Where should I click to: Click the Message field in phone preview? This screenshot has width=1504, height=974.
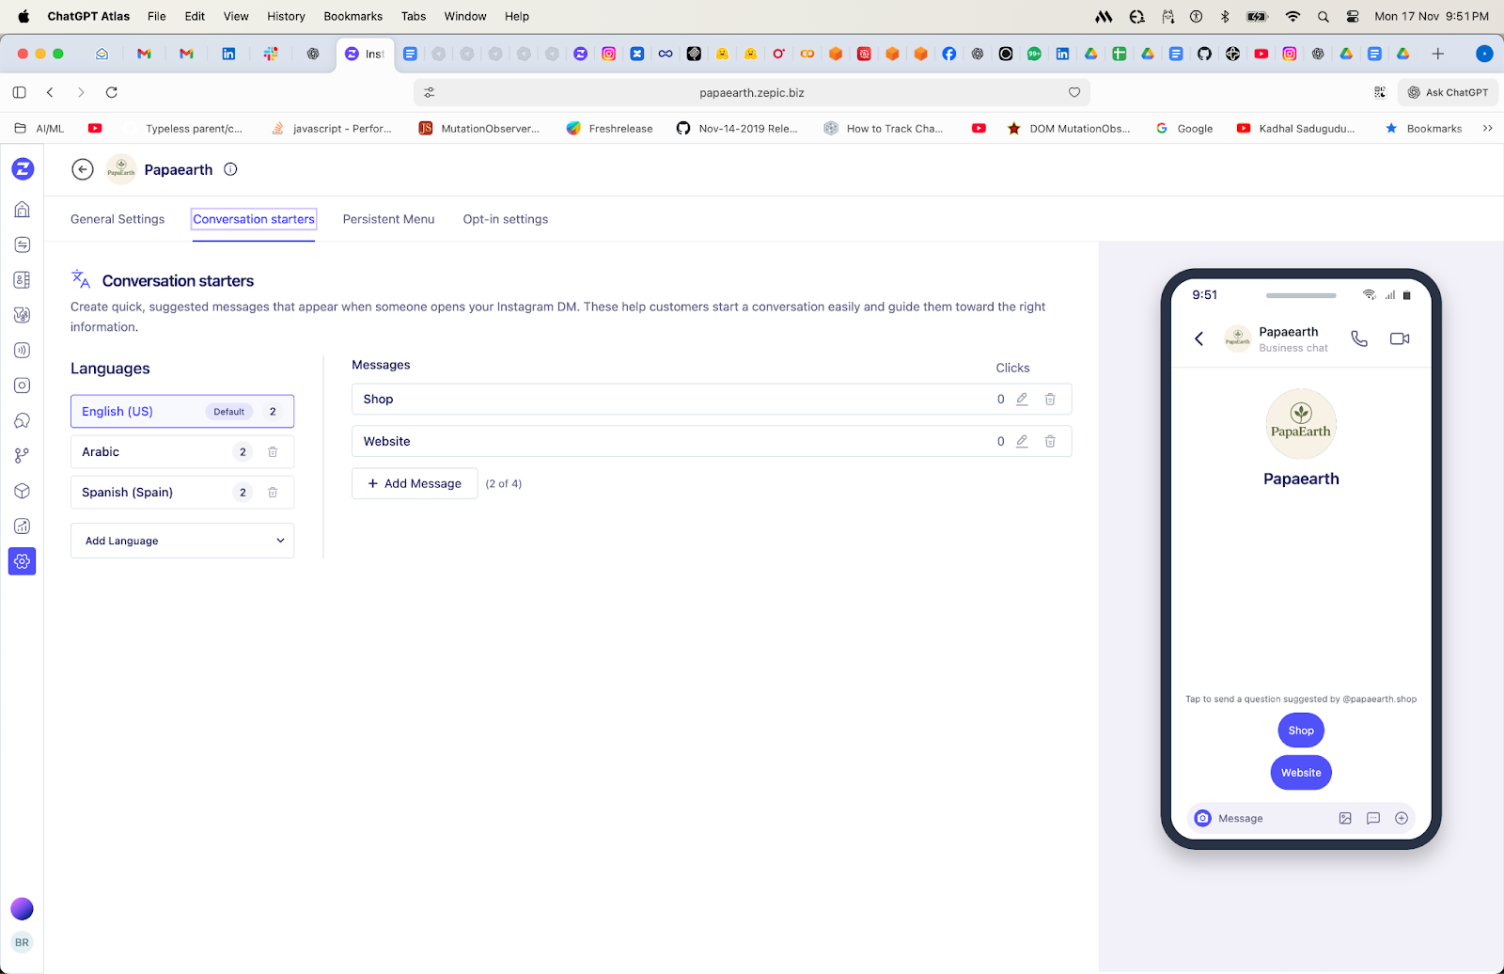click(1301, 818)
